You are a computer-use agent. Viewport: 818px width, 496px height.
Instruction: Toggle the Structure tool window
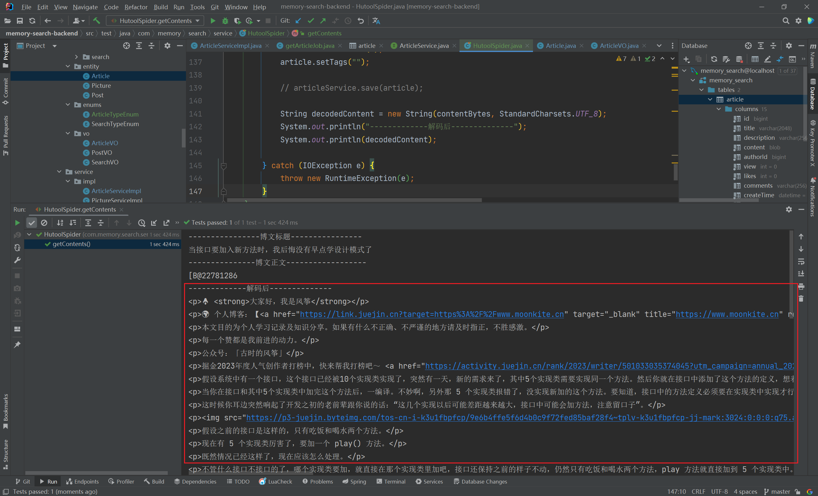pos(5,454)
